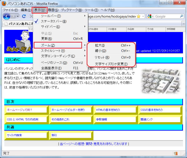187x158 pixels.
Task: Select 全画面表示(F) menu item
Action: 61,68
